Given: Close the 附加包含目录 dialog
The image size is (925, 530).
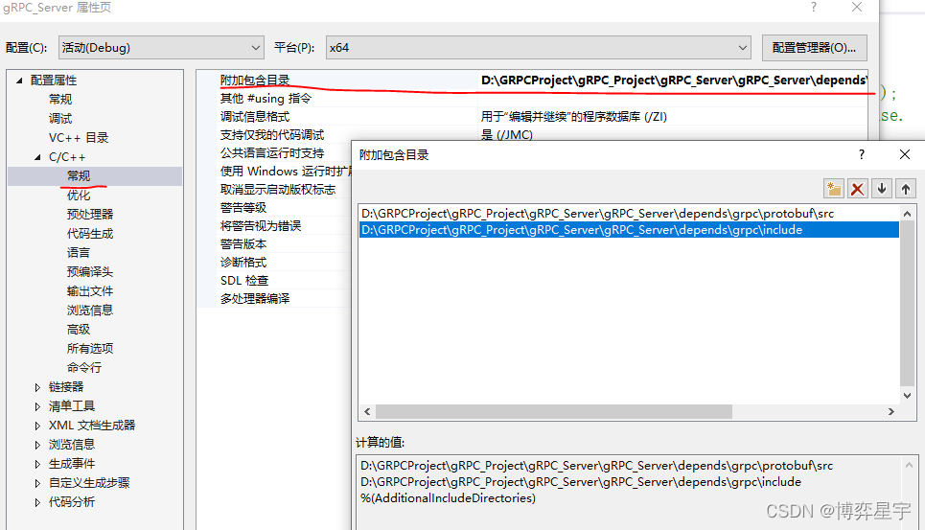Looking at the screenshot, I should click(x=905, y=154).
